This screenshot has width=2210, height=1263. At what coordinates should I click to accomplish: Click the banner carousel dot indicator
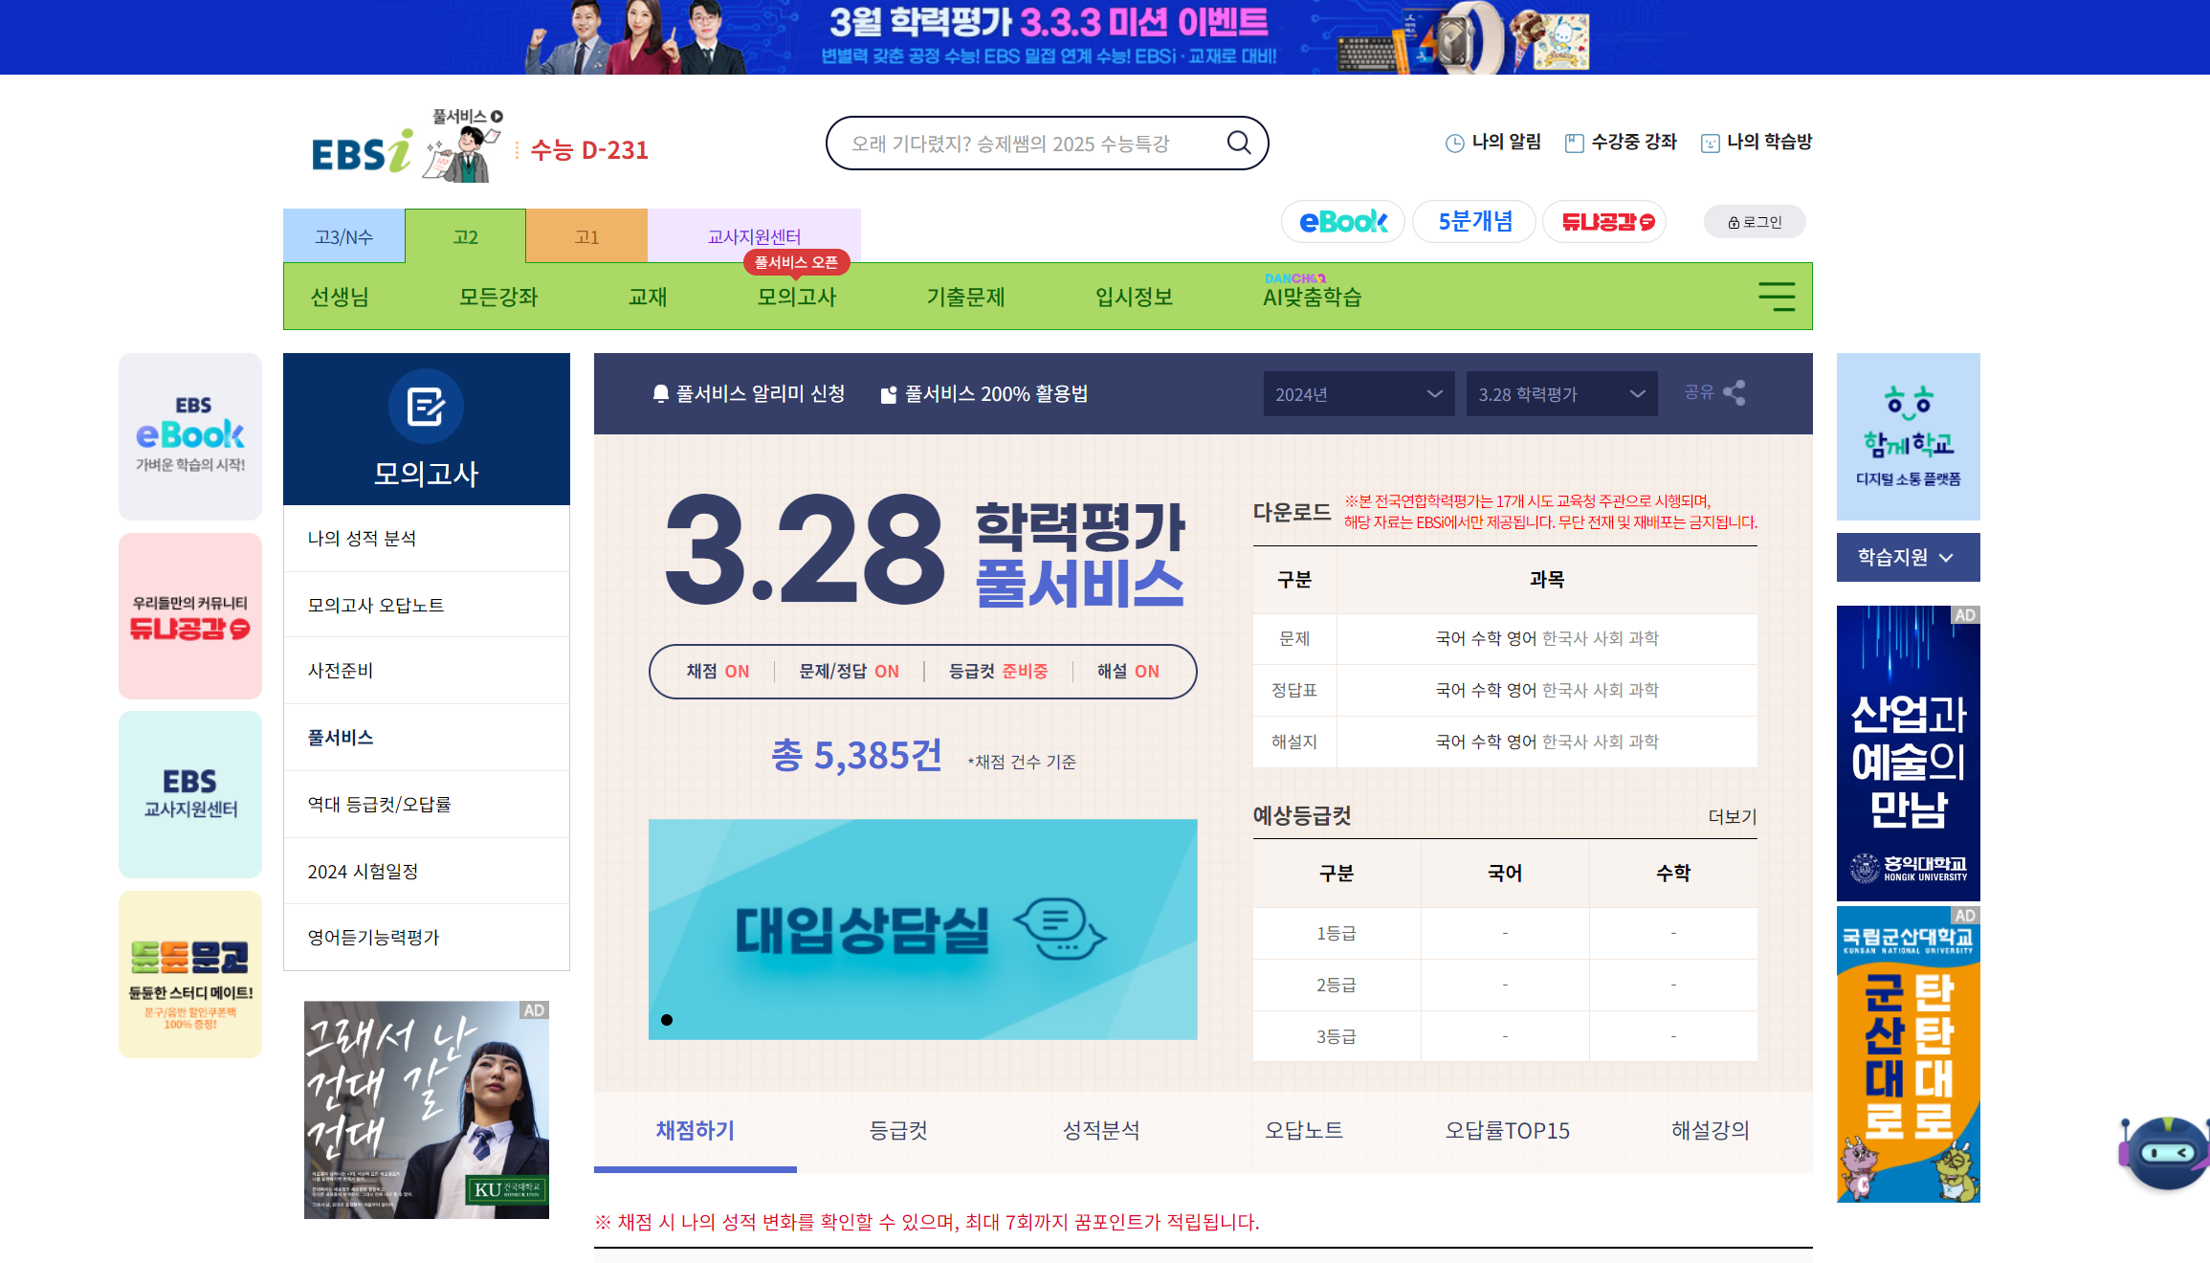(667, 1020)
